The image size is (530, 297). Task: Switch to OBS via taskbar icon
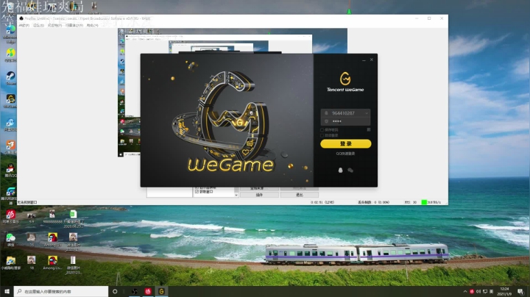click(135, 291)
